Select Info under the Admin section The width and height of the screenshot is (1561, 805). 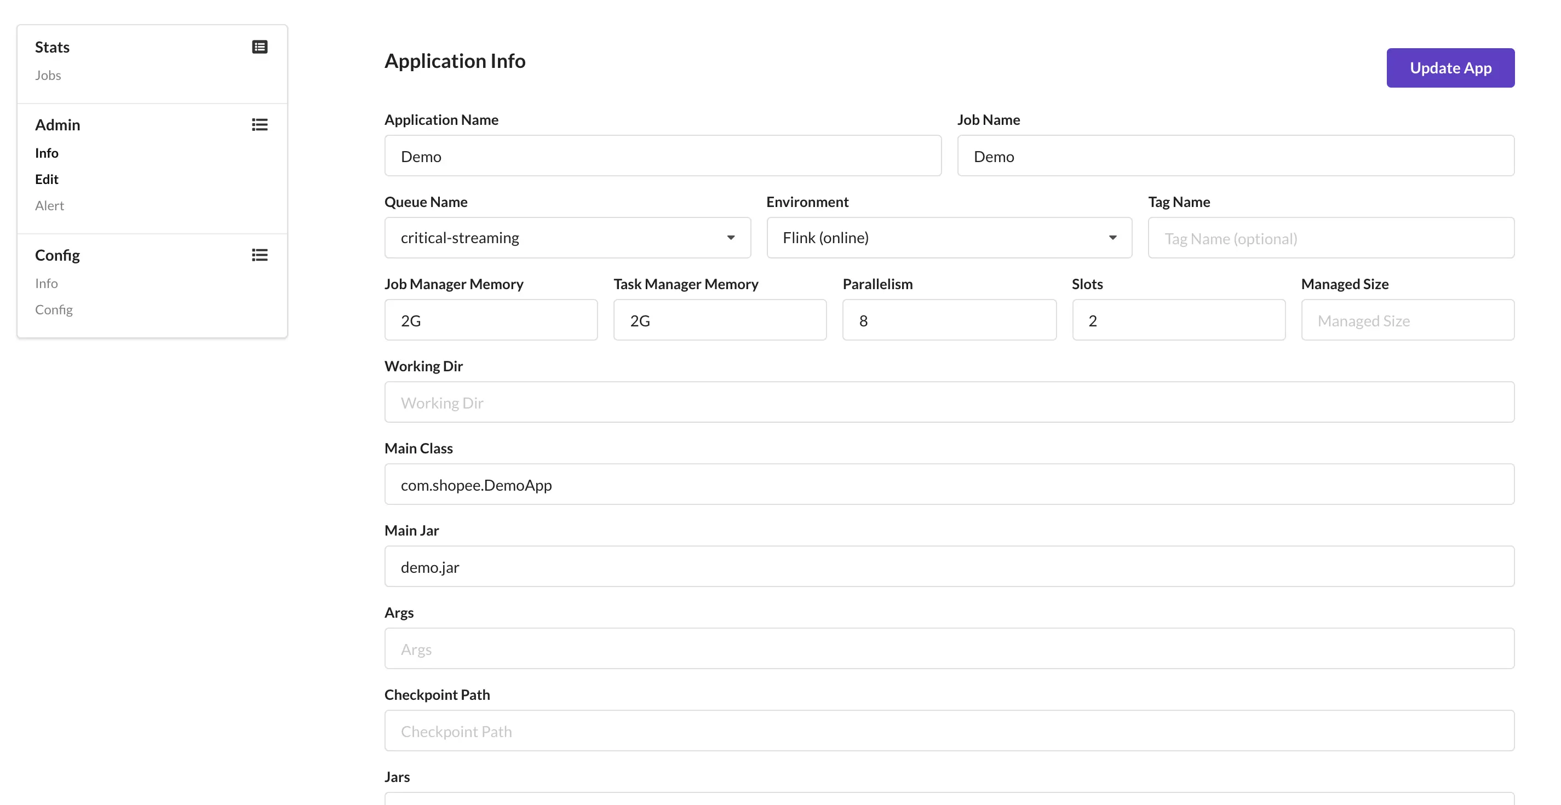pyautogui.click(x=47, y=153)
